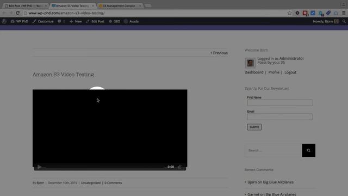Click the Email input field
Screen dimensions: 348x196
point(280,117)
